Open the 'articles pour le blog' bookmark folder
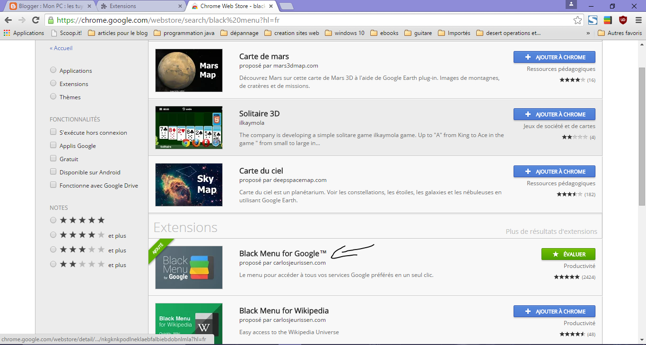 [118, 33]
